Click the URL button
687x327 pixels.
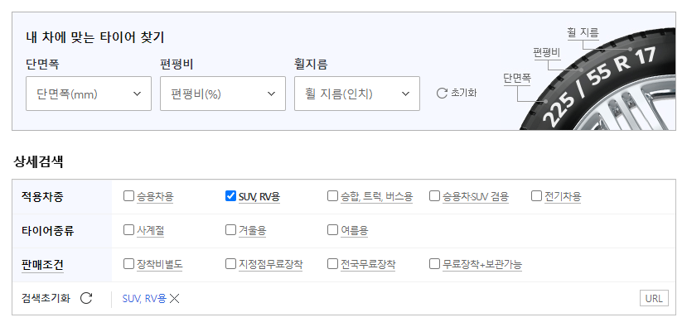(x=654, y=299)
